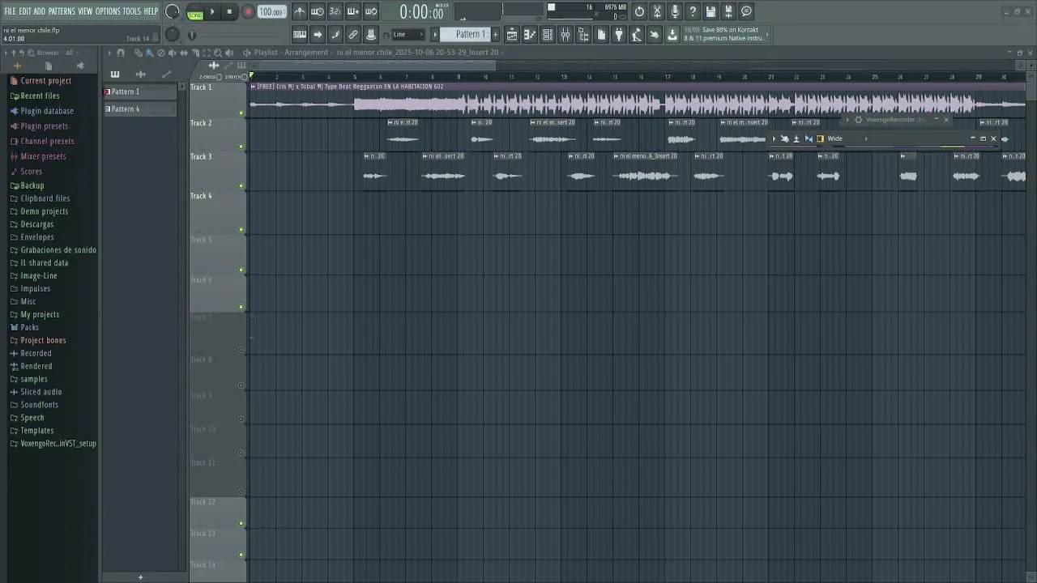1037x583 pixels.
Task: Toggle the metronome icon
Action: (300, 11)
